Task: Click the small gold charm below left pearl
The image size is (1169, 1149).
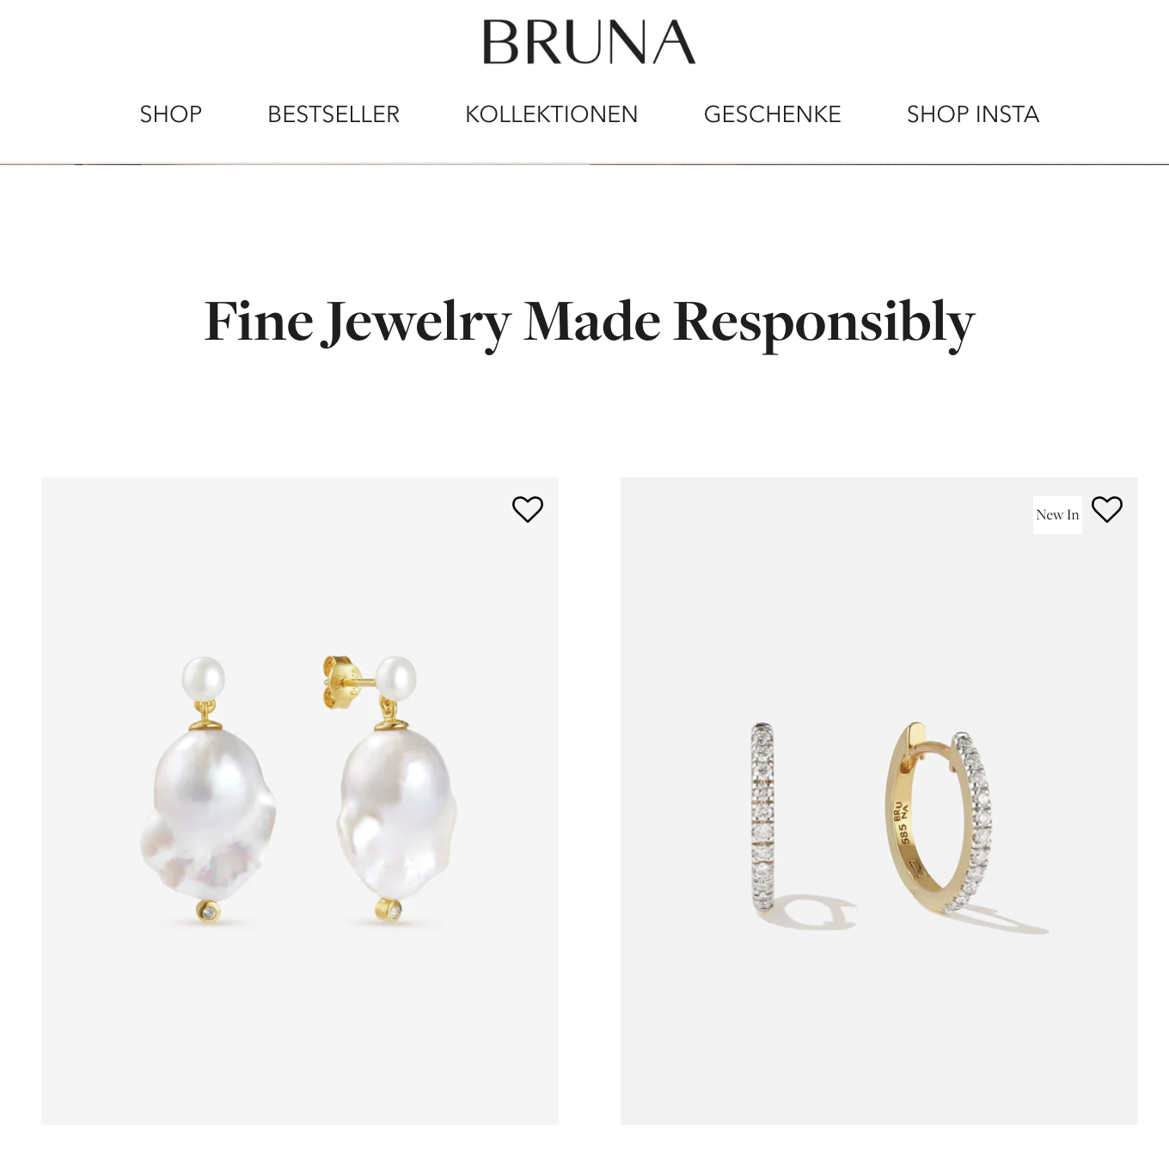Action: (x=208, y=911)
